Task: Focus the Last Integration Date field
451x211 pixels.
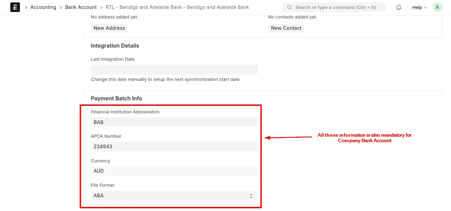Action: point(174,70)
